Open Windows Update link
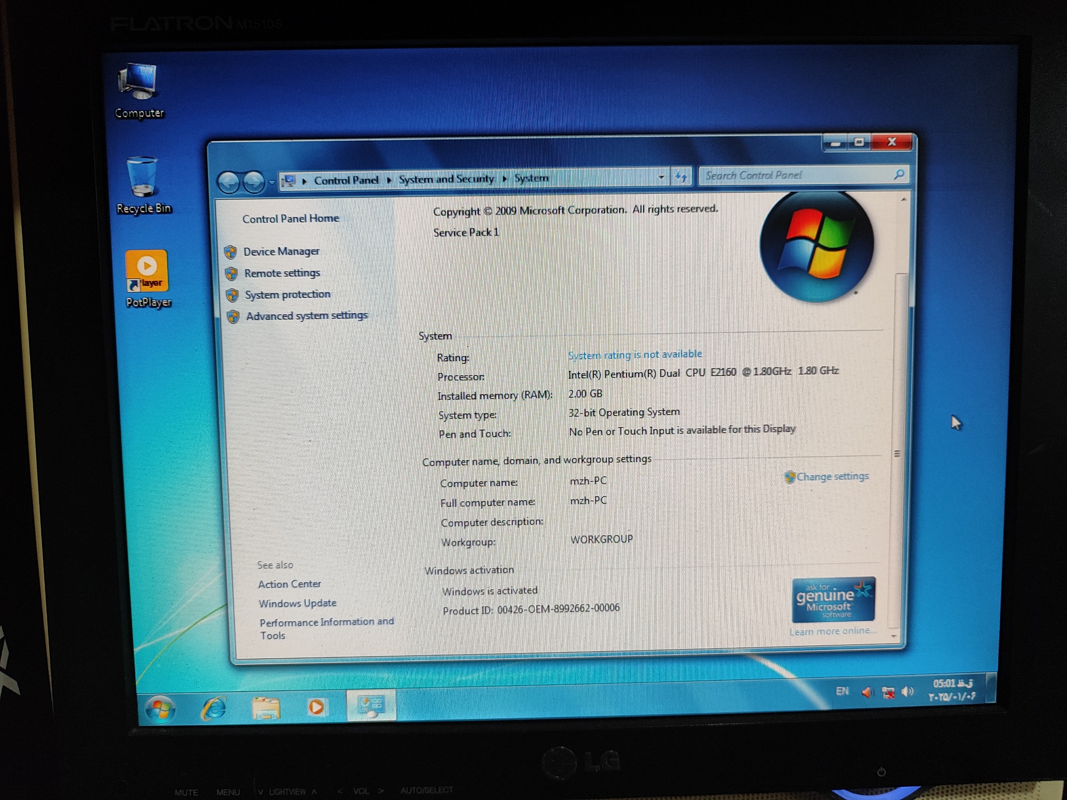Screen dimensions: 1067x800 coord(298,603)
